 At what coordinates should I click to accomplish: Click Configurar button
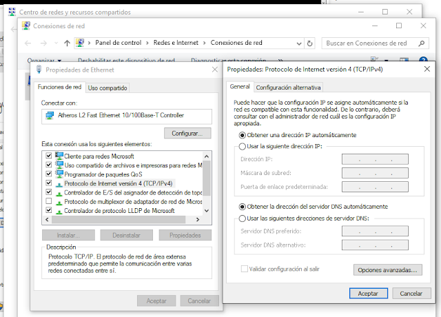click(187, 133)
